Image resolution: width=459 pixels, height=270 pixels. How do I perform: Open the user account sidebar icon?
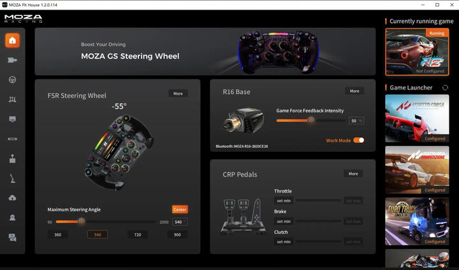12,217
